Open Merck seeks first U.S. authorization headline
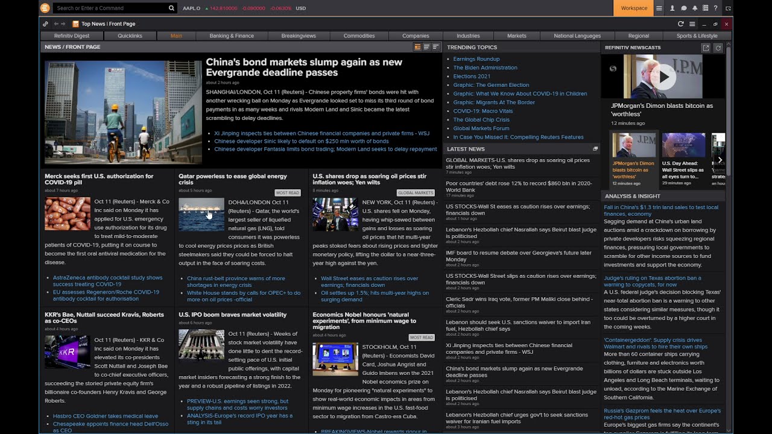The height and width of the screenshot is (434, 772). tap(99, 179)
